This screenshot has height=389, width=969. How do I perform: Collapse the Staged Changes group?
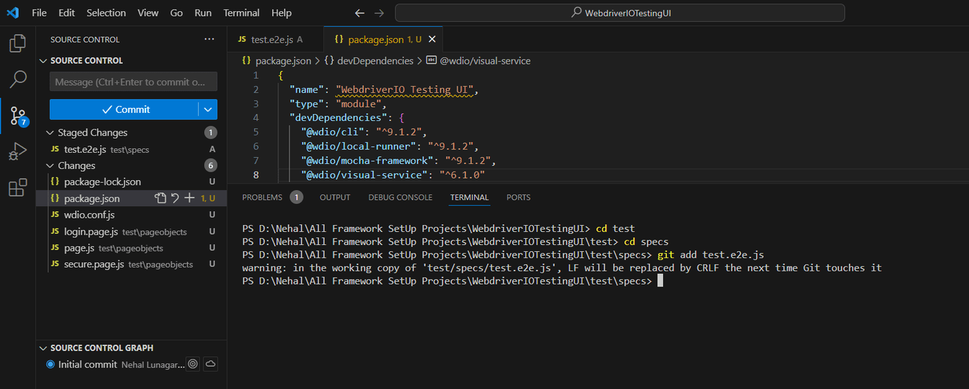tap(49, 132)
